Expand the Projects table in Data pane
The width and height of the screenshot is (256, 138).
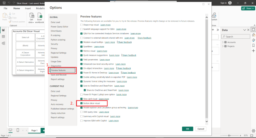coord(223,46)
